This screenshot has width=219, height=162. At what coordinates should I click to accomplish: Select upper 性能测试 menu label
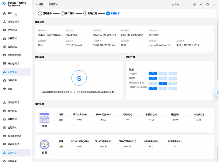click(x=12, y=47)
